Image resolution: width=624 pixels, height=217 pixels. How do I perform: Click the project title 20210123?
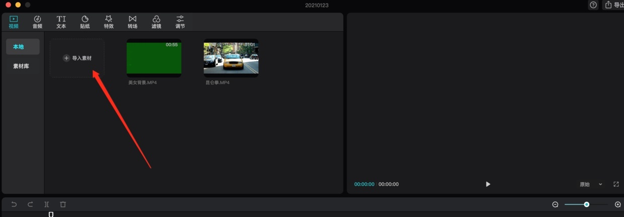coord(317,5)
